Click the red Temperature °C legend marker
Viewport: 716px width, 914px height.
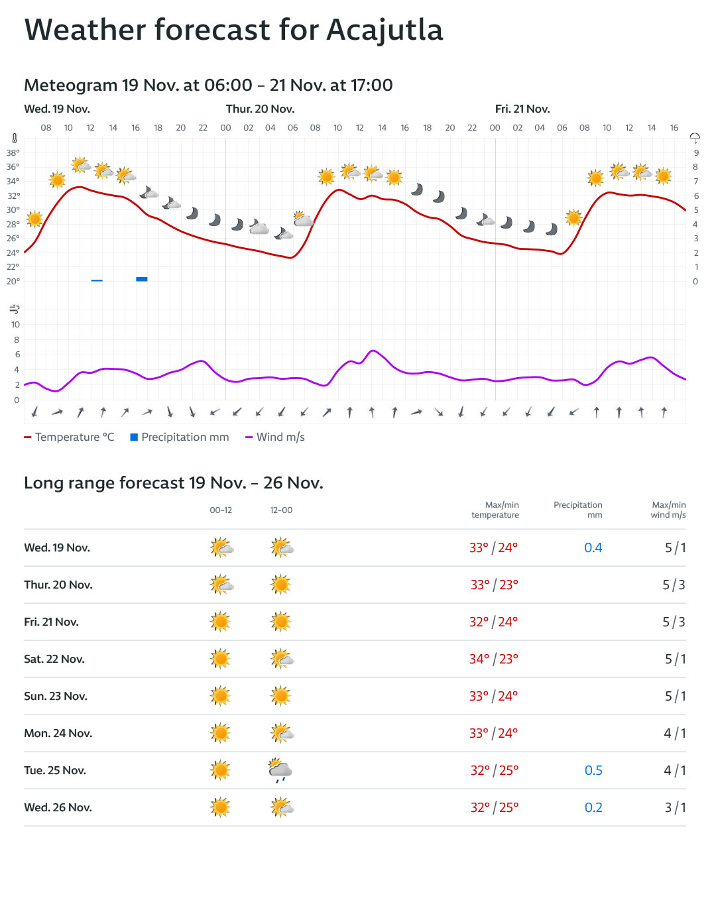click(x=28, y=437)
